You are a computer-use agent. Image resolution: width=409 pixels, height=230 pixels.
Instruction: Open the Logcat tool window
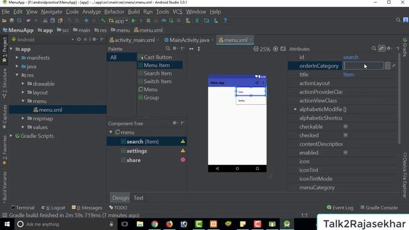point(53,208)
